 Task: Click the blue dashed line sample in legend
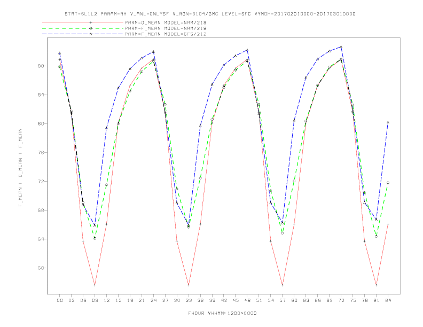83,34
